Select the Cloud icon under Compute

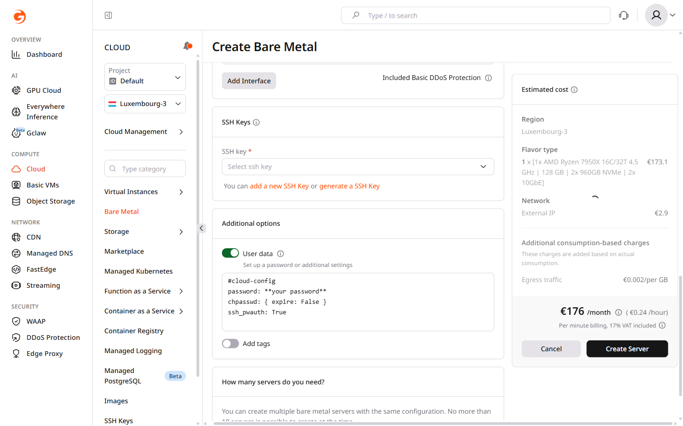coord(16,169)
